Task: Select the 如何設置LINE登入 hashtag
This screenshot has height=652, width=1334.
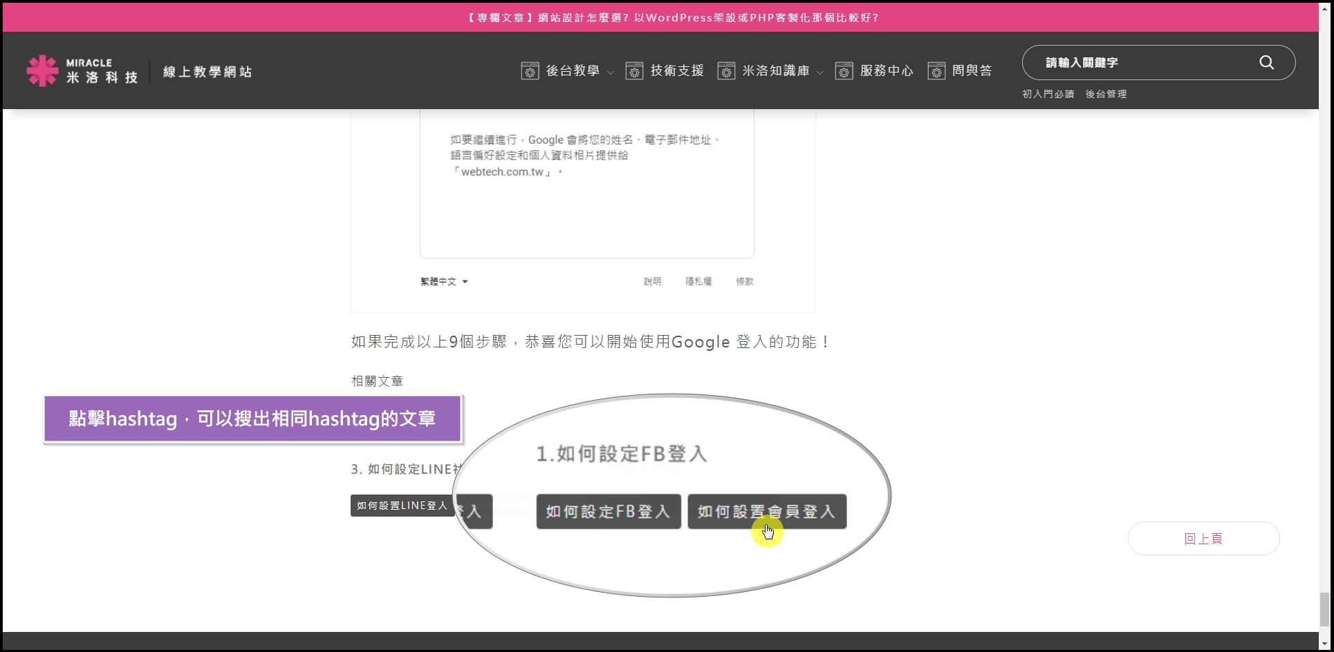Action: coord(402,506)
